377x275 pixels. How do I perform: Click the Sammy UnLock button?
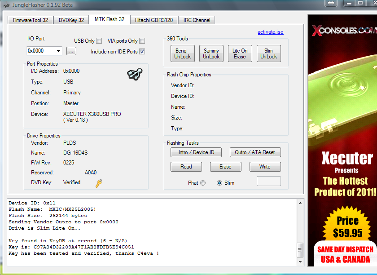pos(211,53)
